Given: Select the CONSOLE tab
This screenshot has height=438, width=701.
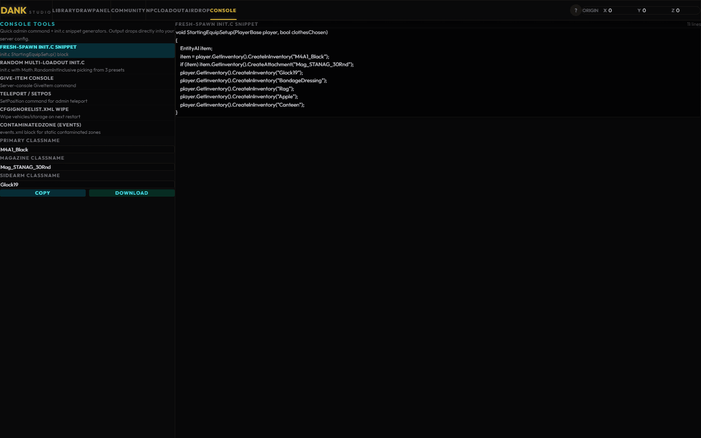Looking at the screenshot, I should tap(223, 10).
